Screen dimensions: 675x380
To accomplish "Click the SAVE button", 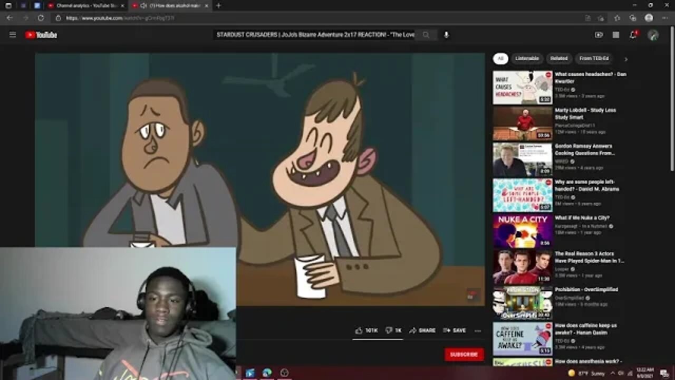I will coord(454,330).
